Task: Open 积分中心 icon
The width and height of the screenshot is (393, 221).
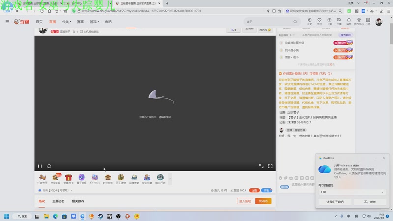Action: (94, 179)
